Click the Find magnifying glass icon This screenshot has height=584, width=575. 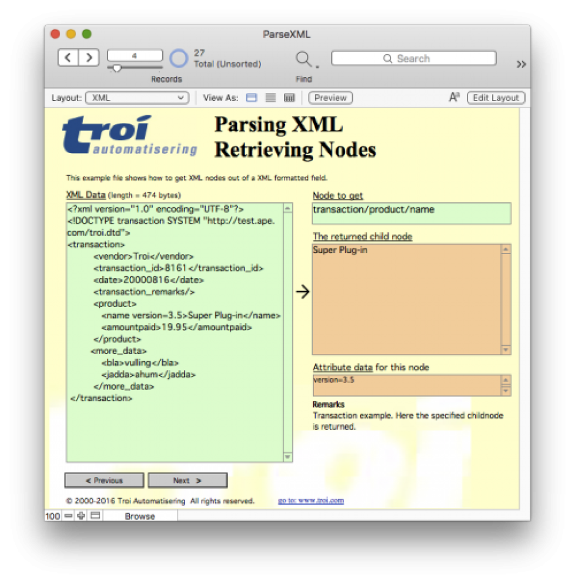click(303, 59)
